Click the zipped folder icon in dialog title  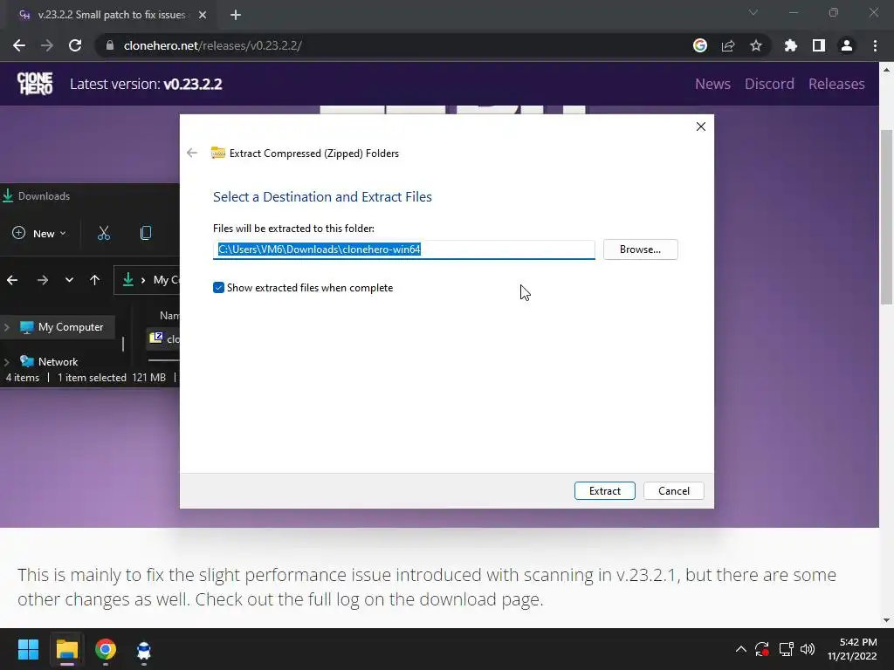[x=217, y=153]
